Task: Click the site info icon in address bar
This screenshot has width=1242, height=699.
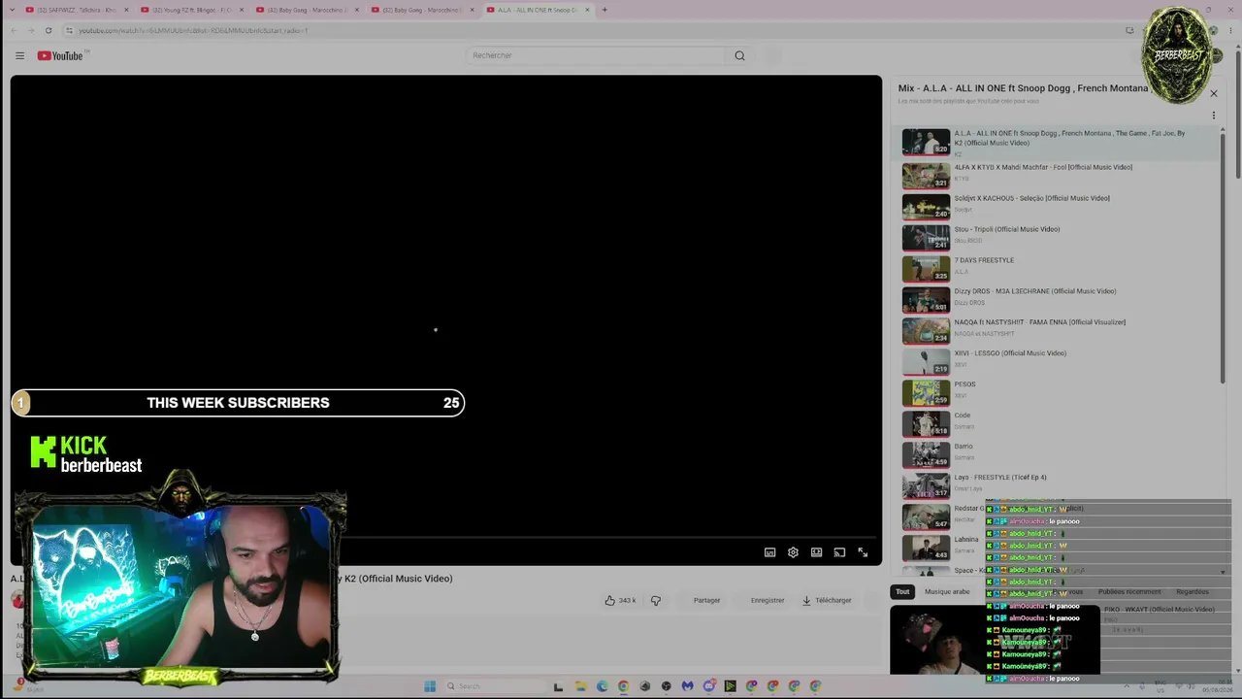Action: click(x=69, y=30)
